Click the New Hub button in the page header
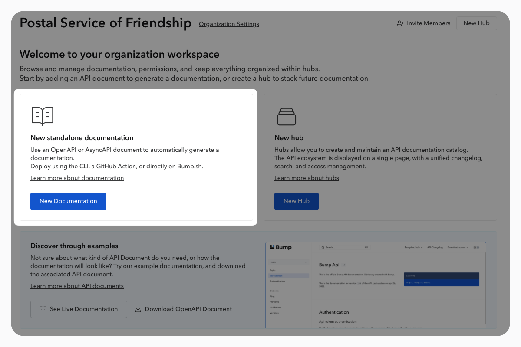This screenshot has width=521, height=347. pos(476,23)
